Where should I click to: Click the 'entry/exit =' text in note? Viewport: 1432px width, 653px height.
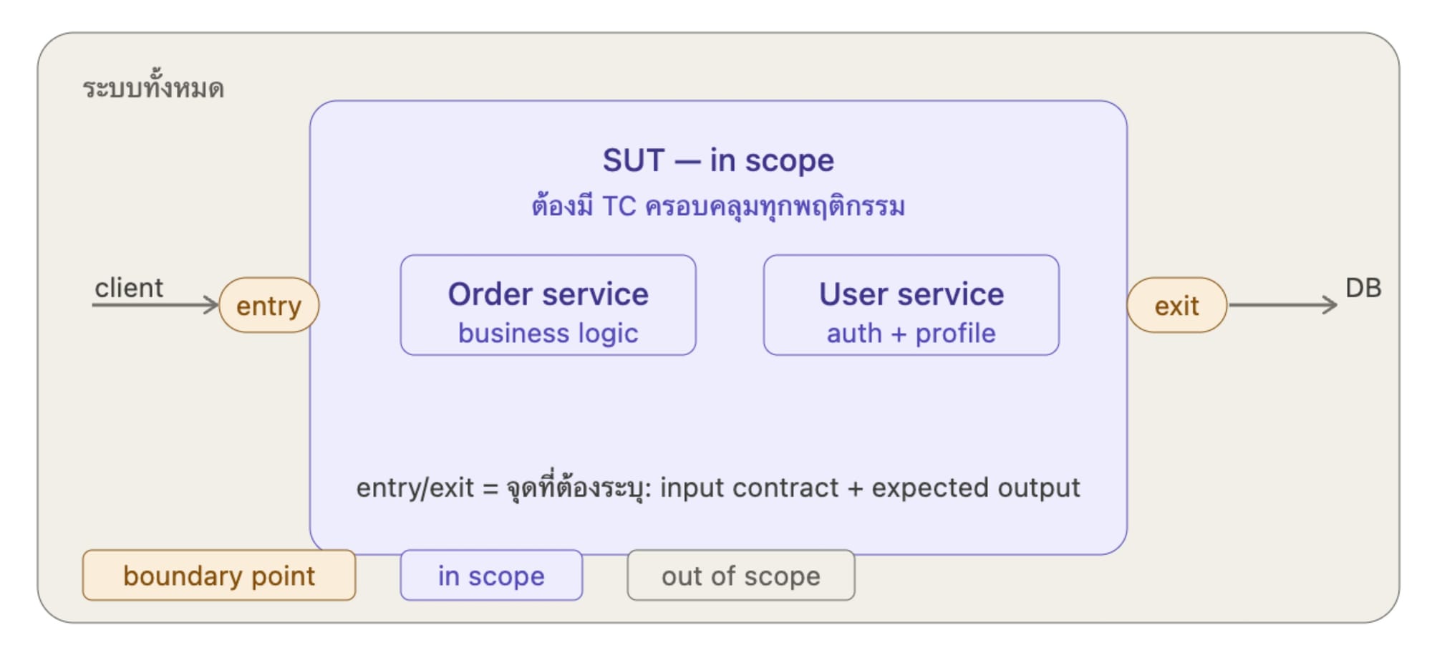click(427, 488)
